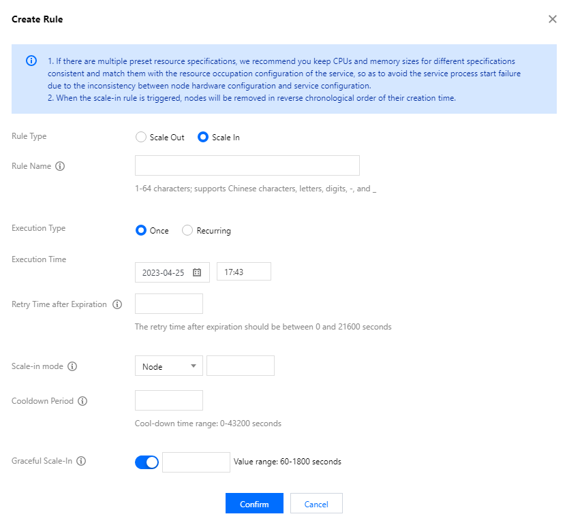This screenshot has width=567, height=527.
Task: Select the Scale In rule type
Action: [x=203, y=137]
